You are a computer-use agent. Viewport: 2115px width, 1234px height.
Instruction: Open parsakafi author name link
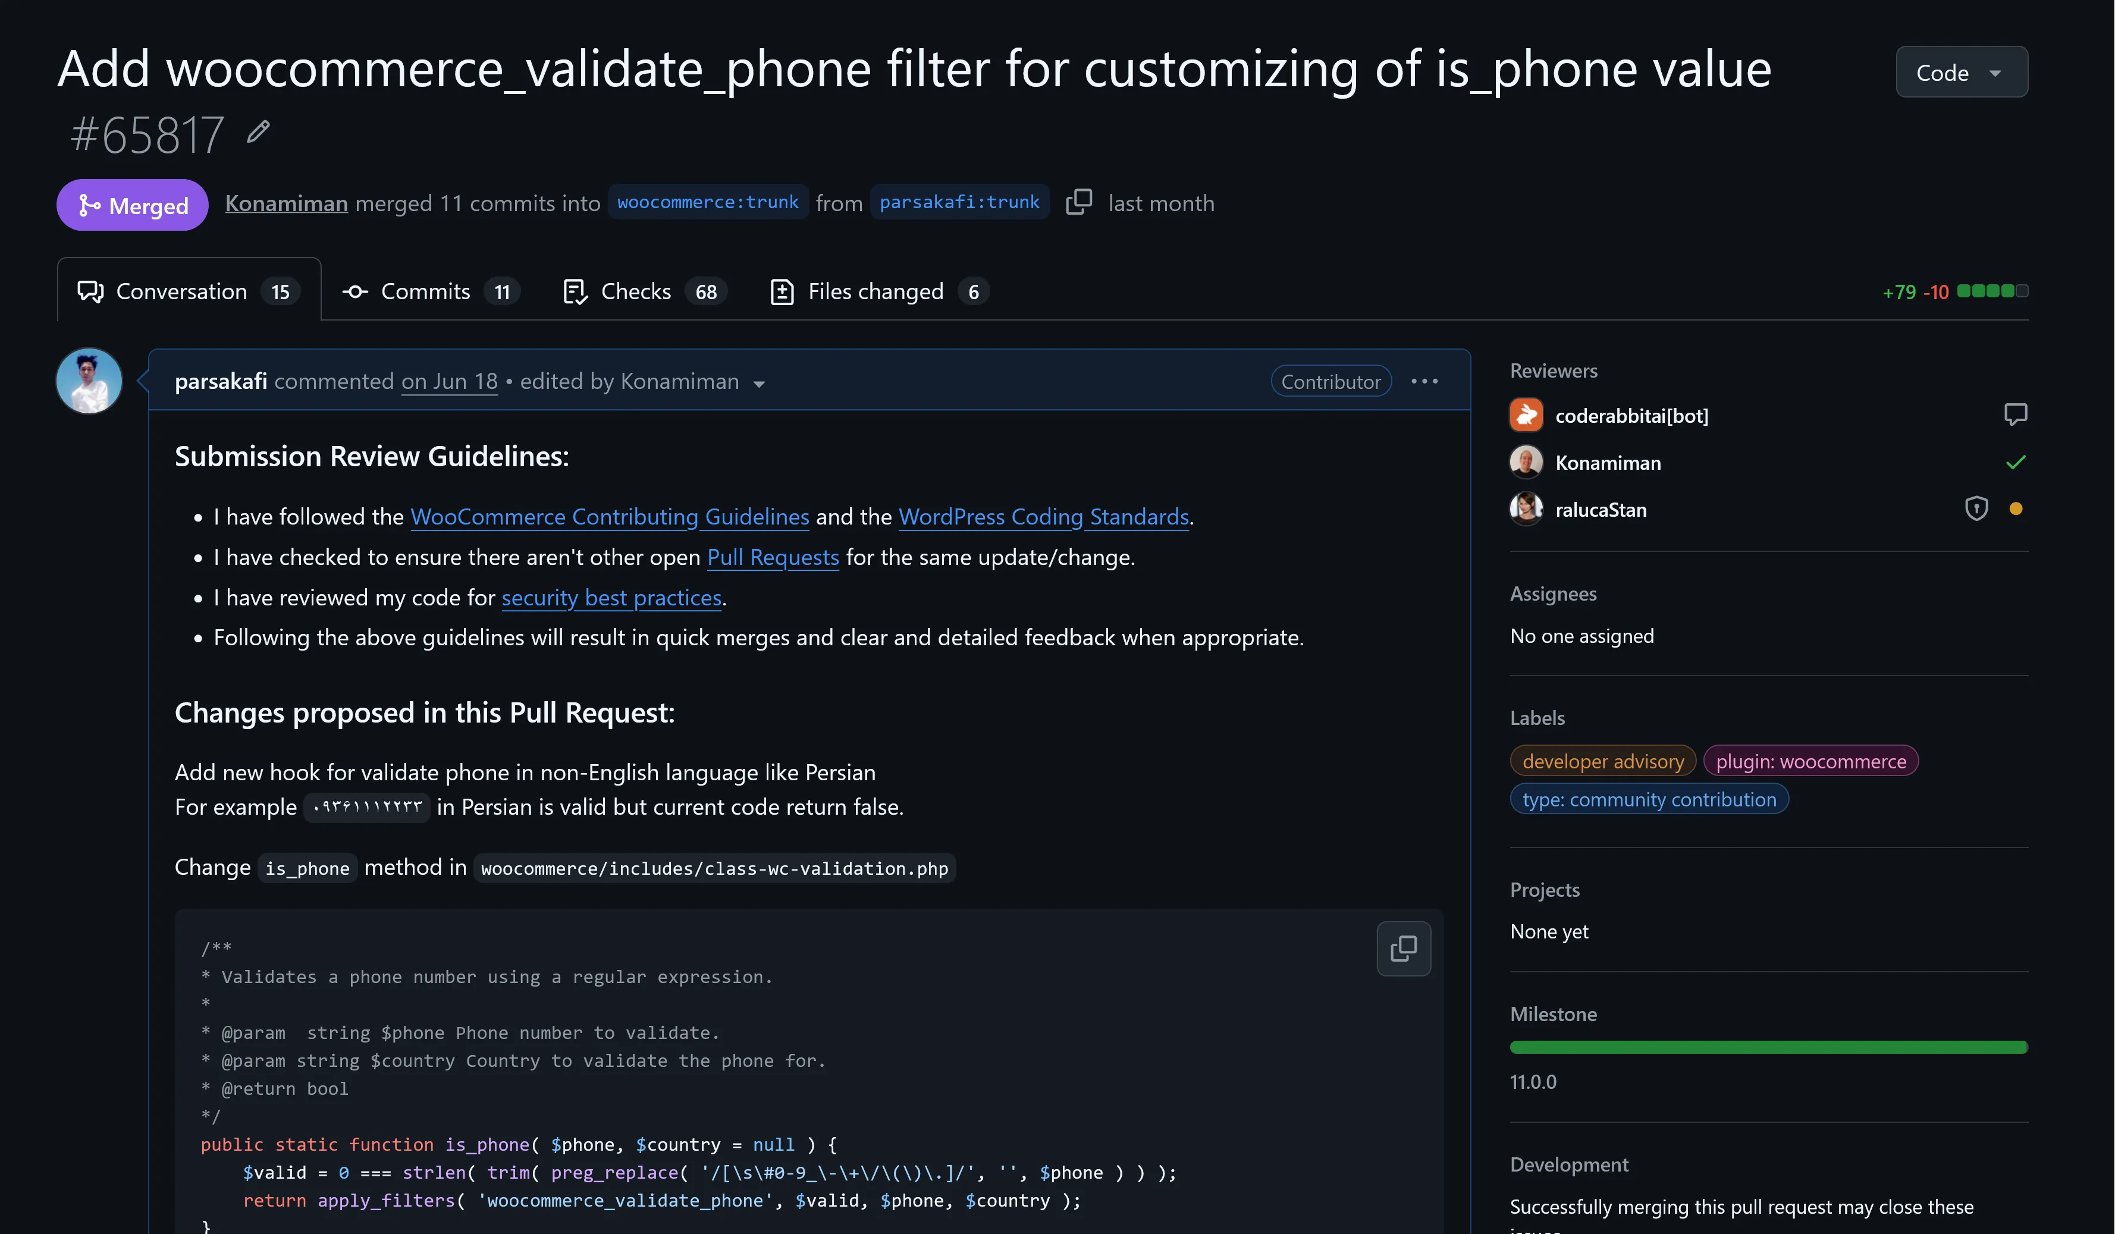click(221, 381)
